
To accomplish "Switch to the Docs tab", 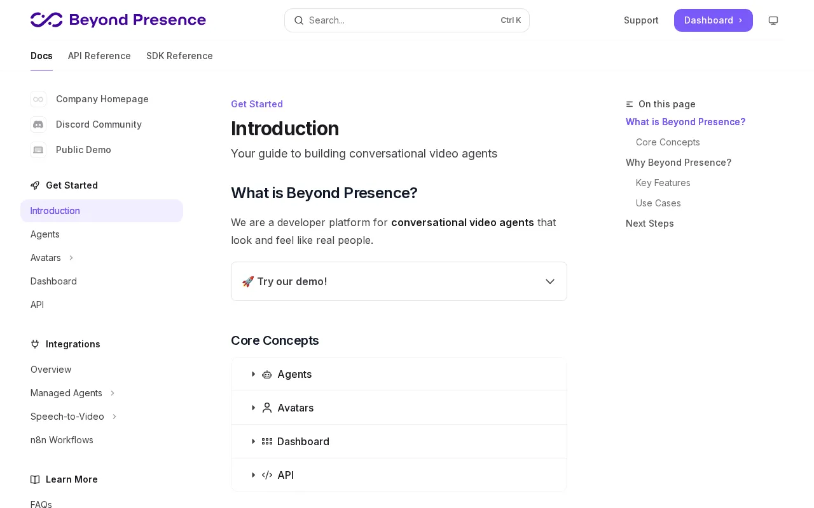I will point(41,56).
